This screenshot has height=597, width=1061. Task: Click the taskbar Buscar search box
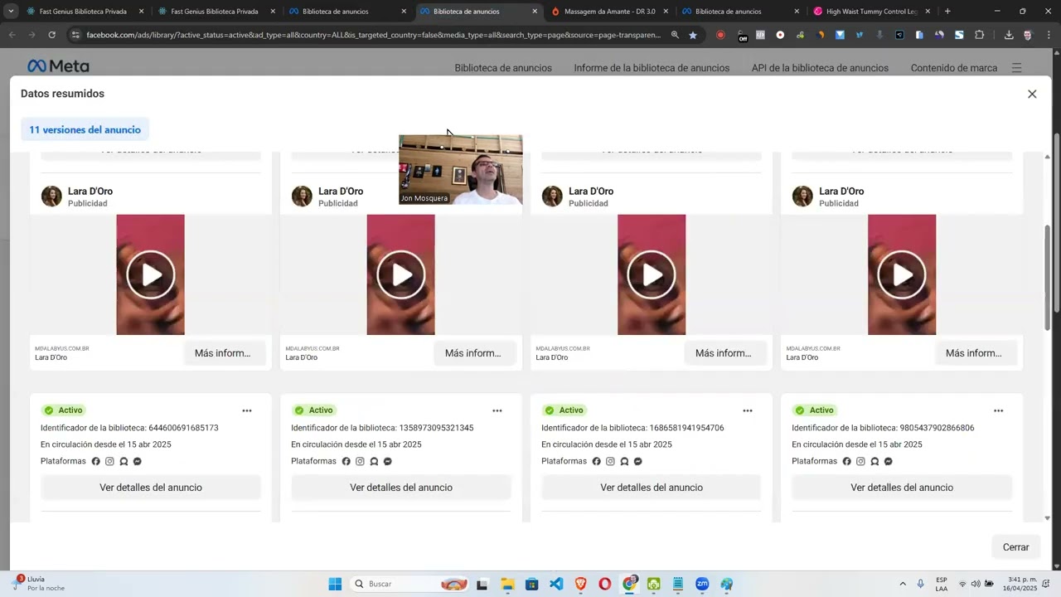click(410, 584)
